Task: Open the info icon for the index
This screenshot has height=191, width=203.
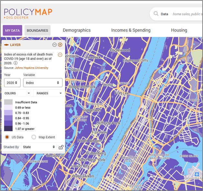Action: [x=16, y=63]
